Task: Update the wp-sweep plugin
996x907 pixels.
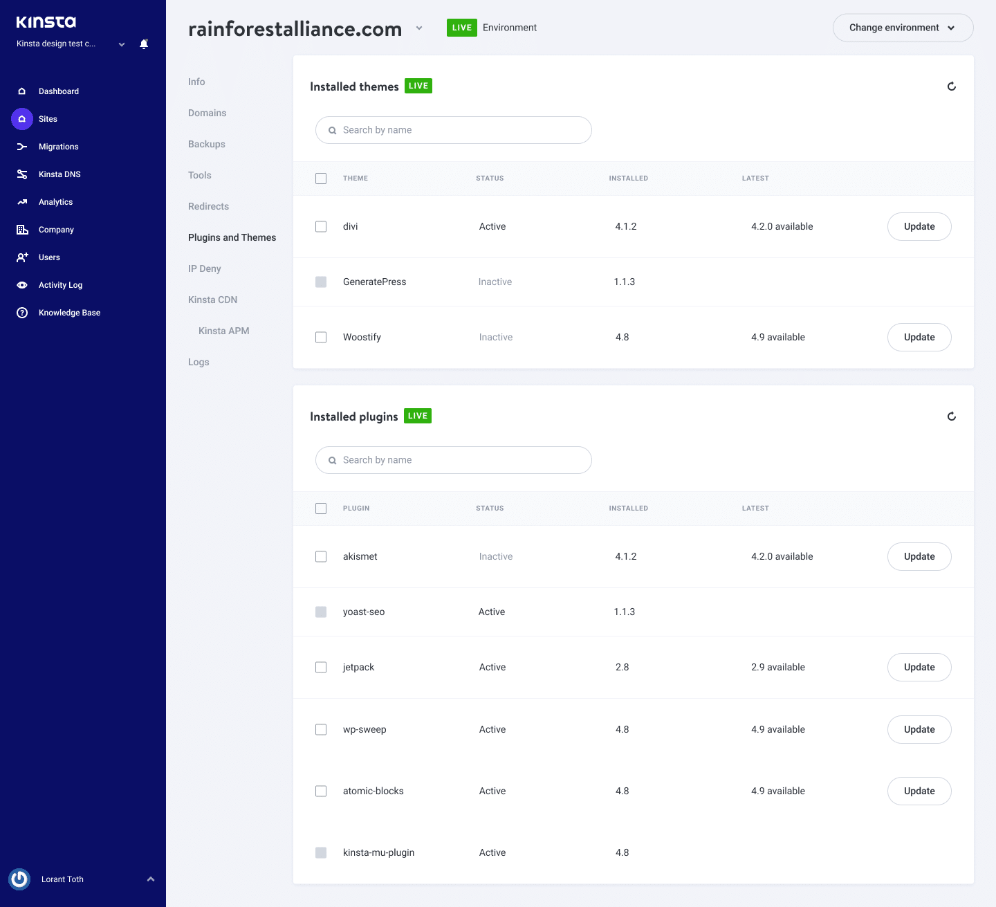Action: coord(919,730)
